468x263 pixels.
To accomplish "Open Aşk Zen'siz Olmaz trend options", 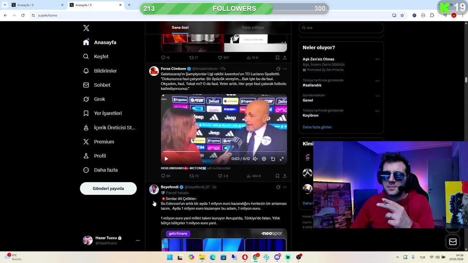I will tap(377, 59).
